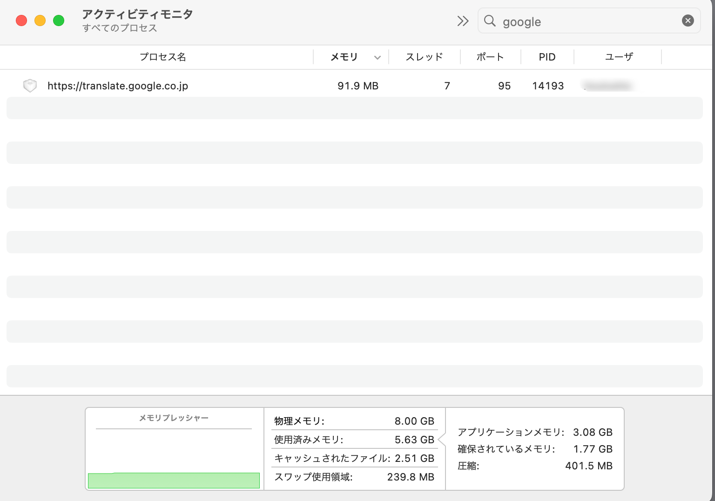
Task: Click the green full-screen window button
Action: click(59, 20)
